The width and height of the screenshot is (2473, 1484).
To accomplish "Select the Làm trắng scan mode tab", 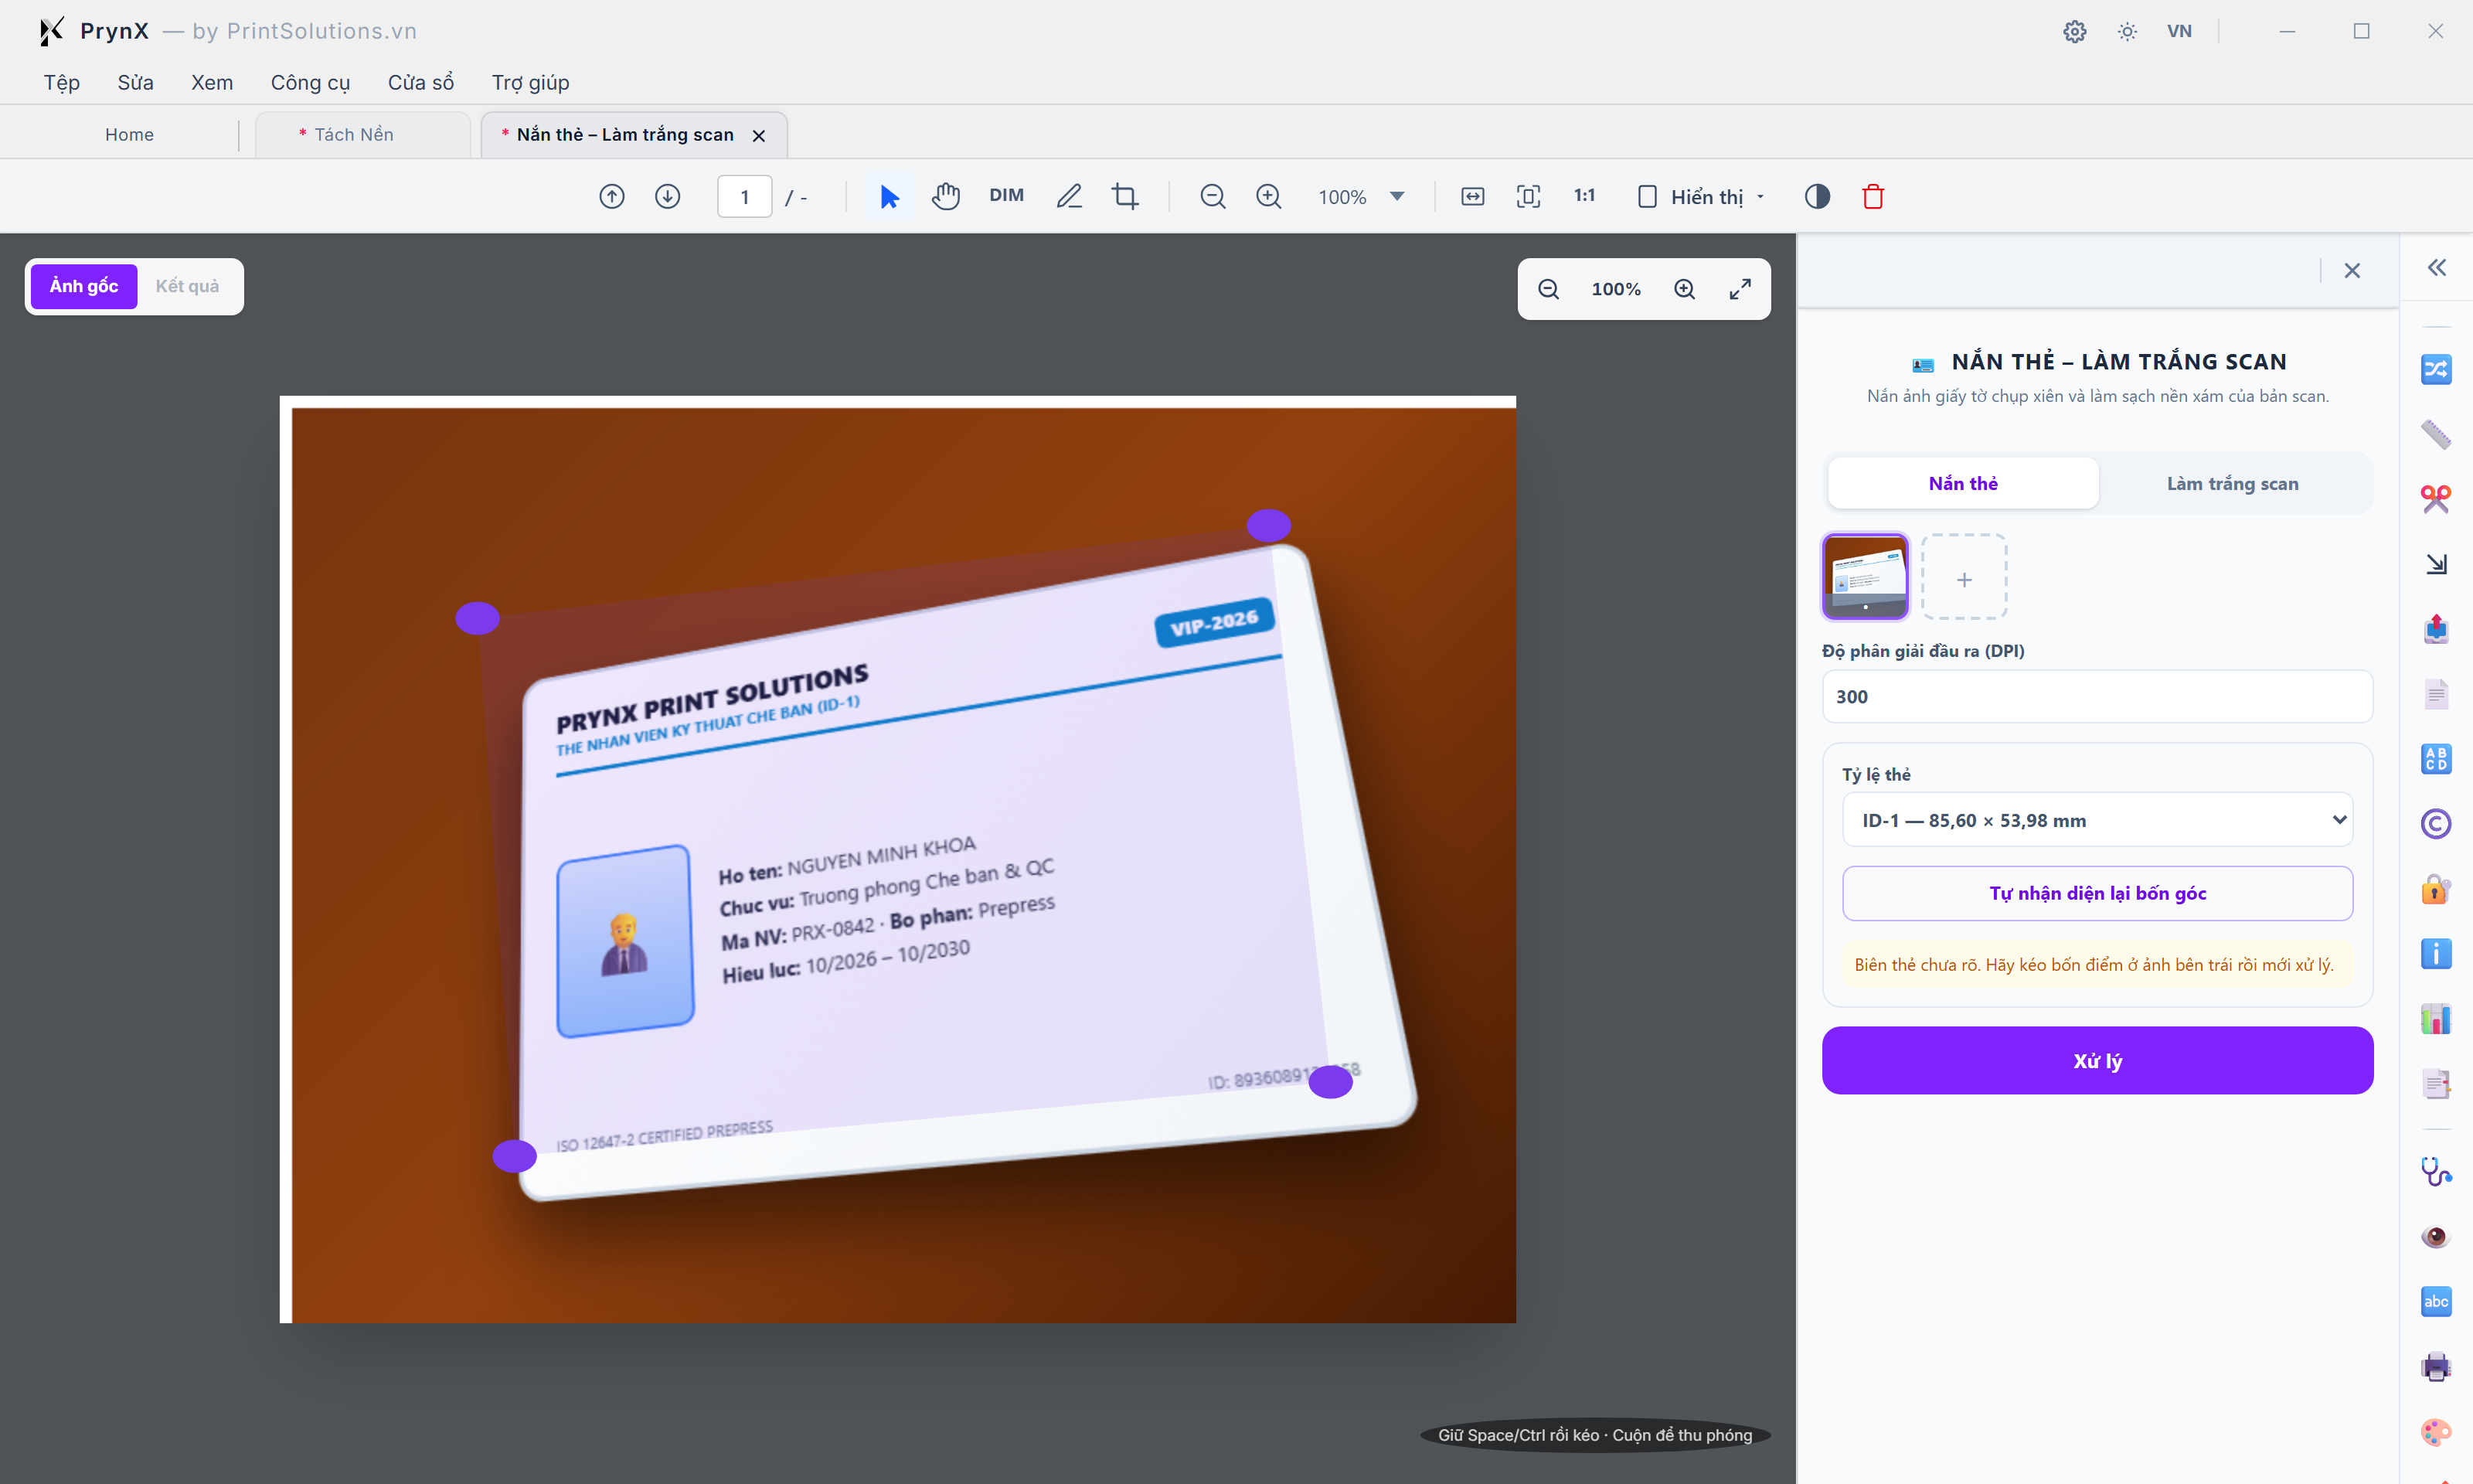I will [2232, 483].
